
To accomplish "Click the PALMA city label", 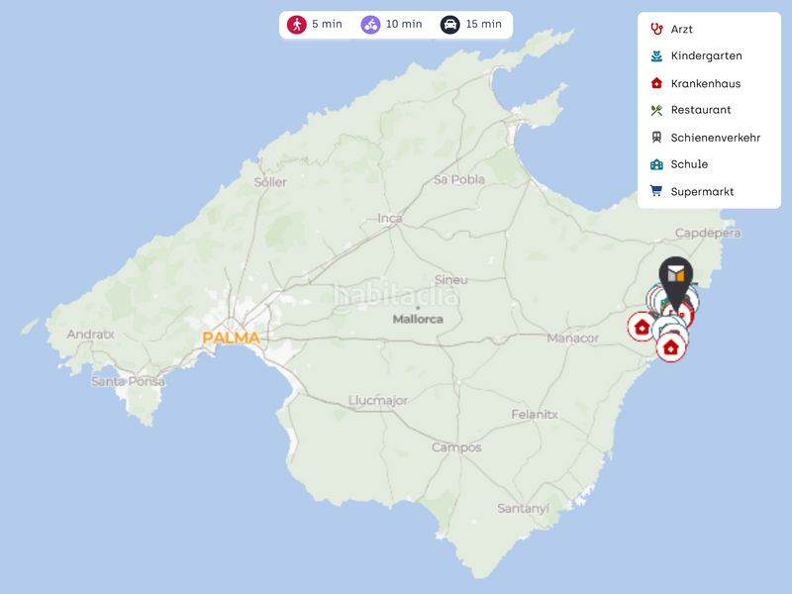I will coord(232,338).
